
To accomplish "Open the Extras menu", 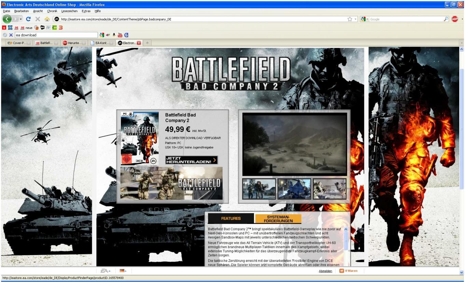I will pyautogui.click(x=86, y=11).
